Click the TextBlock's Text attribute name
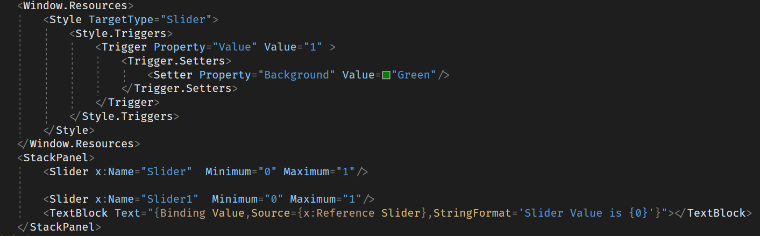760x236 pixels. [127, 213]
